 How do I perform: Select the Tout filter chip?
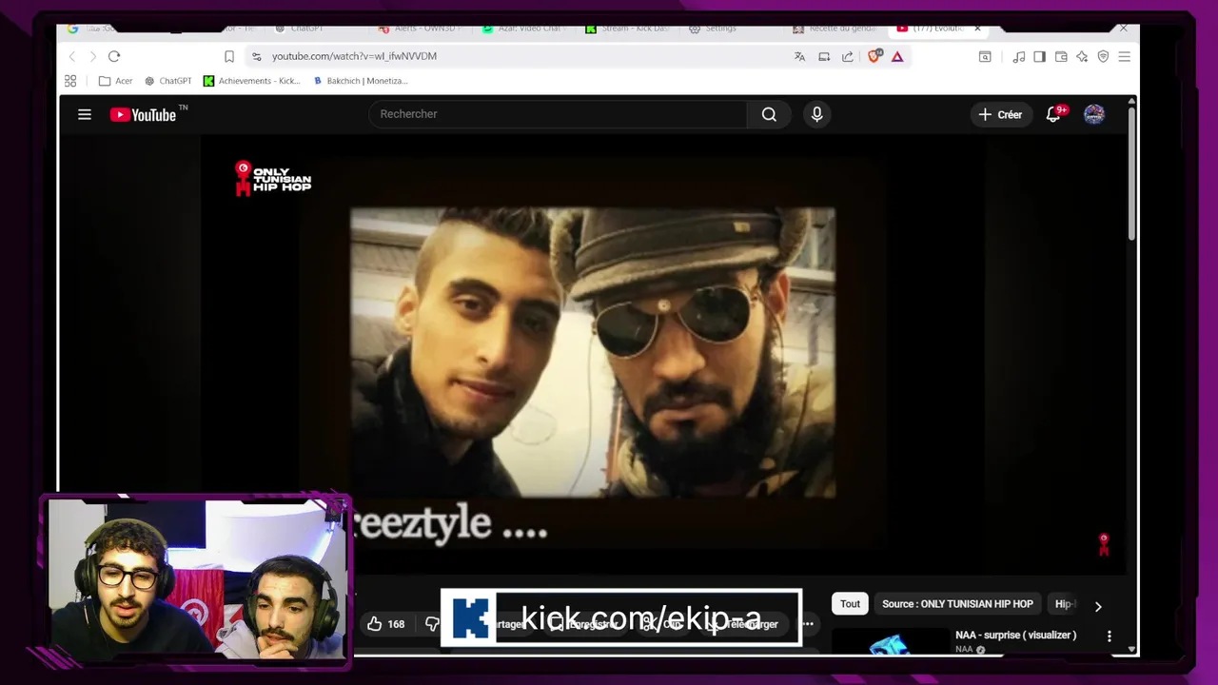(850, 604)
